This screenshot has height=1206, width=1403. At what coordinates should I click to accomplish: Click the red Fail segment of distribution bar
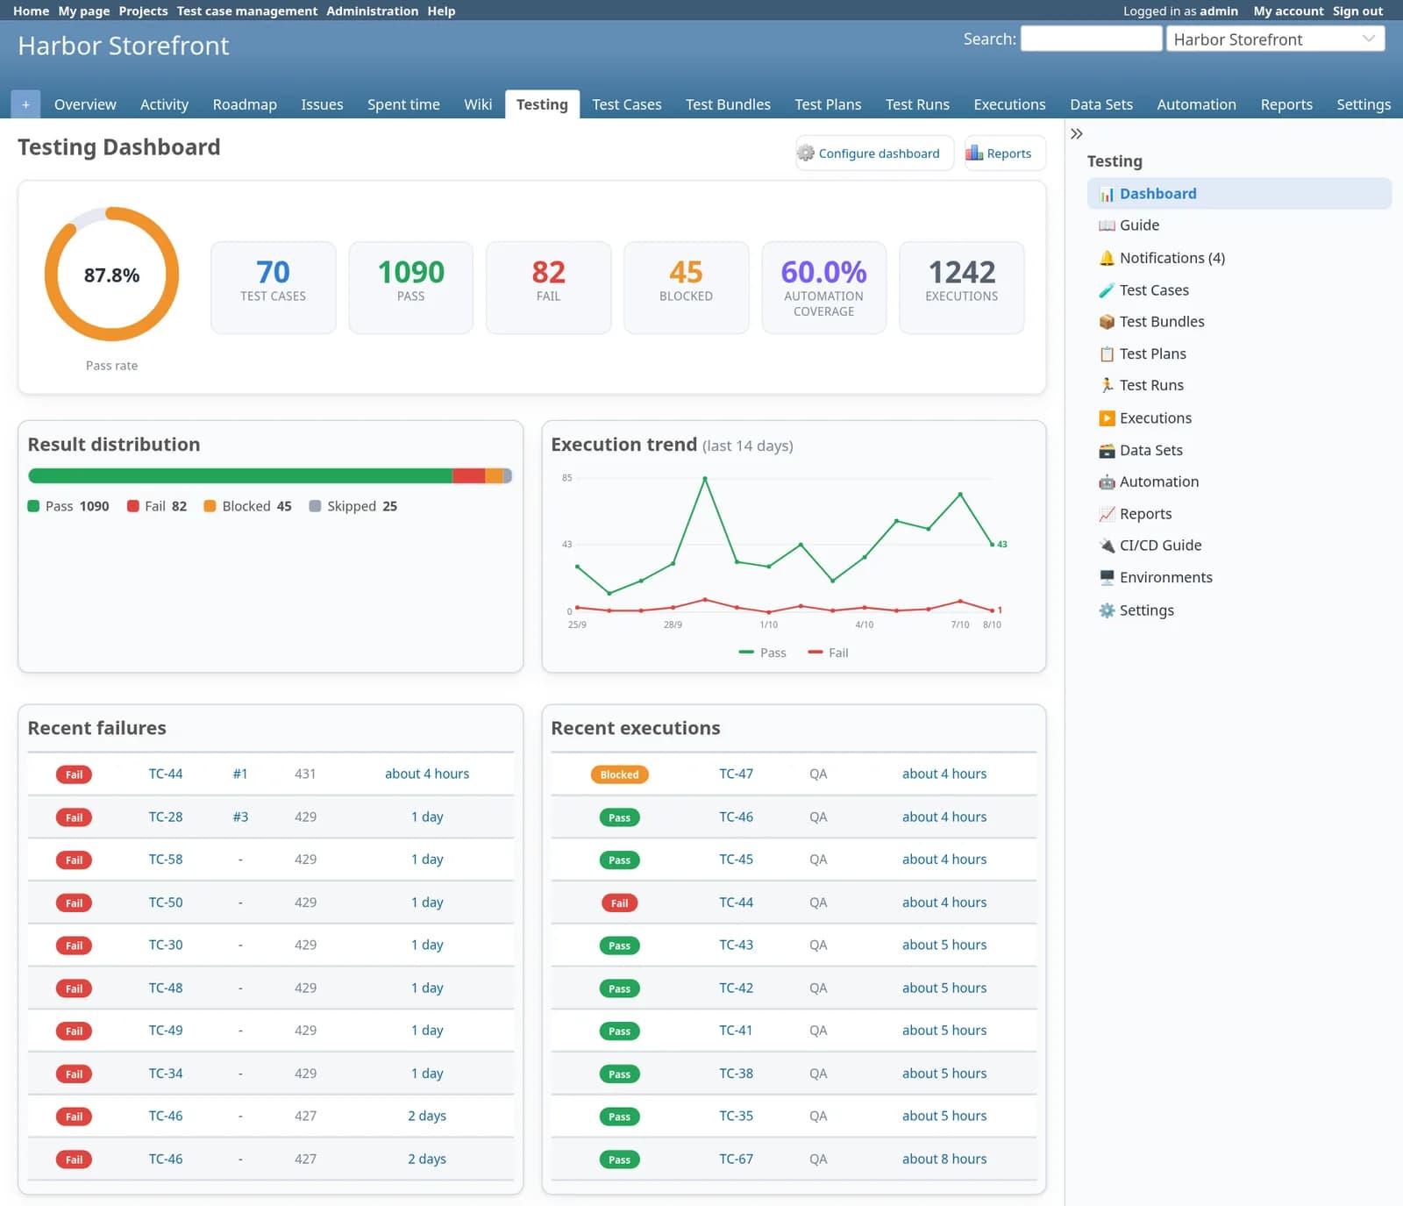coord(468,476)
